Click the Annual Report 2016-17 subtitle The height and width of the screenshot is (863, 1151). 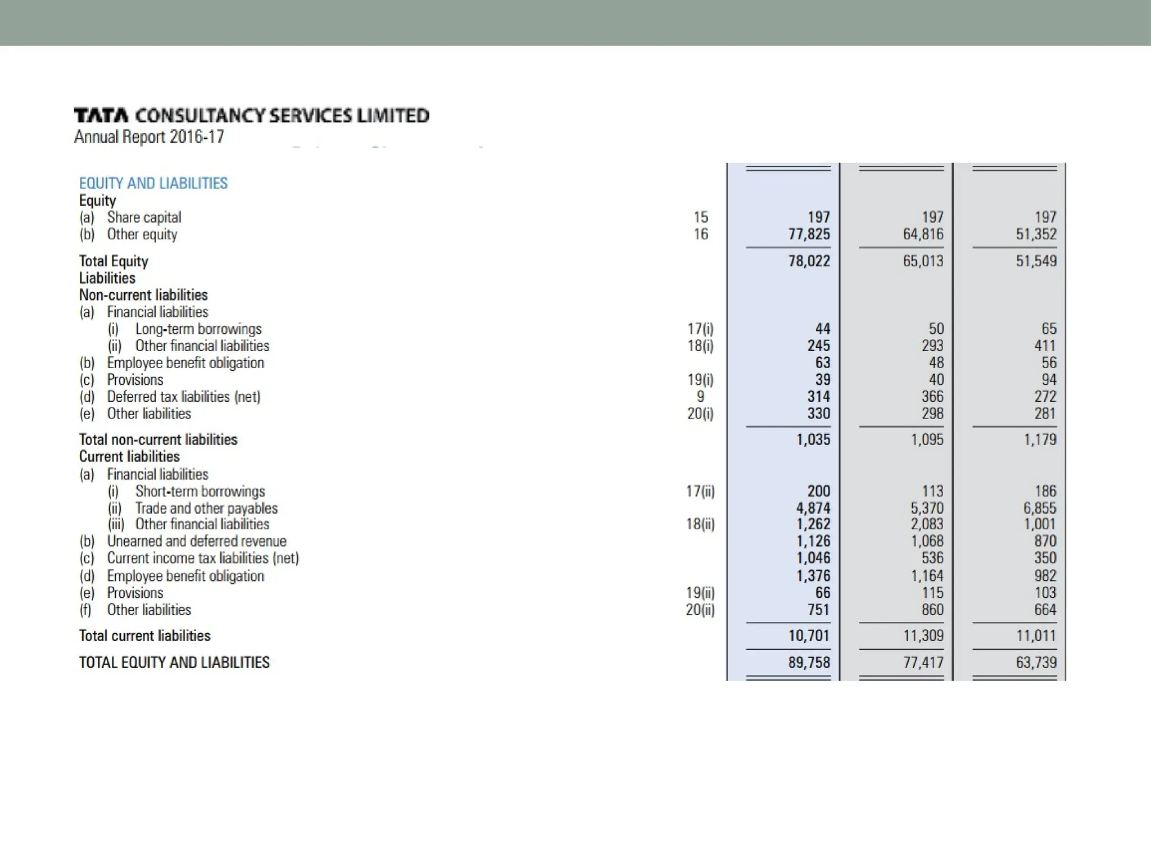click(149, 137)
